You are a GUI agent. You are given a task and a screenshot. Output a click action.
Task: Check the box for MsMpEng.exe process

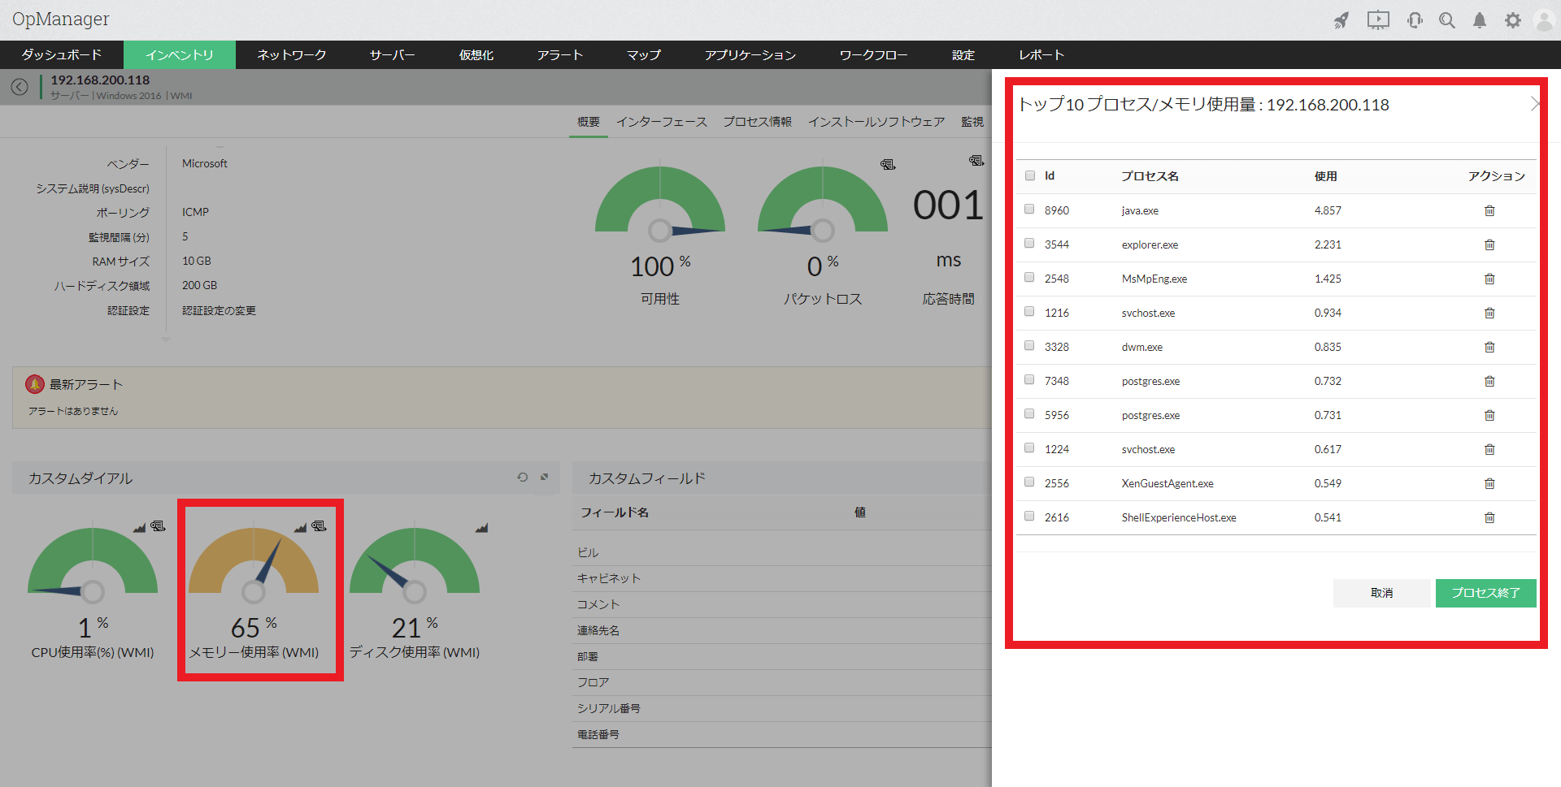[x=1029, y=278]
